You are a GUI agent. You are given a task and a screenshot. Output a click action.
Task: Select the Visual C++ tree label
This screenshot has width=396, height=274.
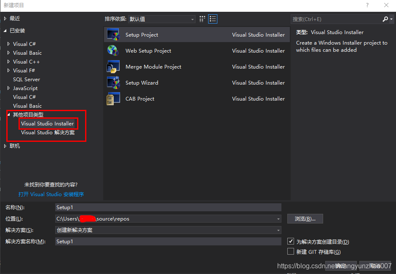[26, 62]
